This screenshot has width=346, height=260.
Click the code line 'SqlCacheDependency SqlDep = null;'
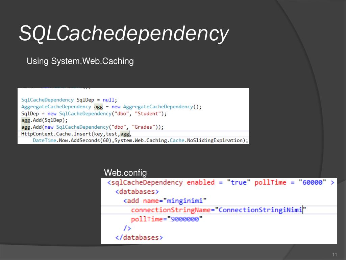[x=69, y=100]
